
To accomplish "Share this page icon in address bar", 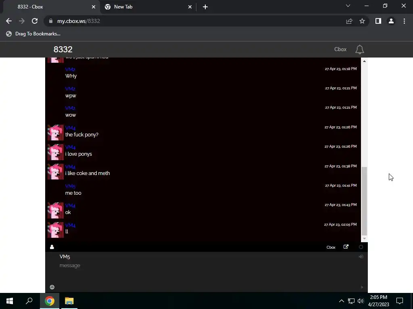I will 349,21.
